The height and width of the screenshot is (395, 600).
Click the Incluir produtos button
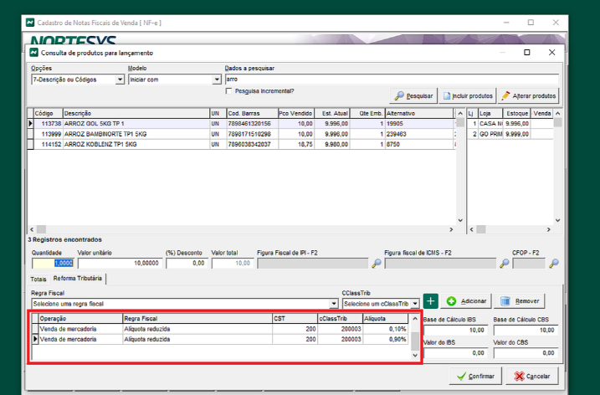(x=469, y=96)
